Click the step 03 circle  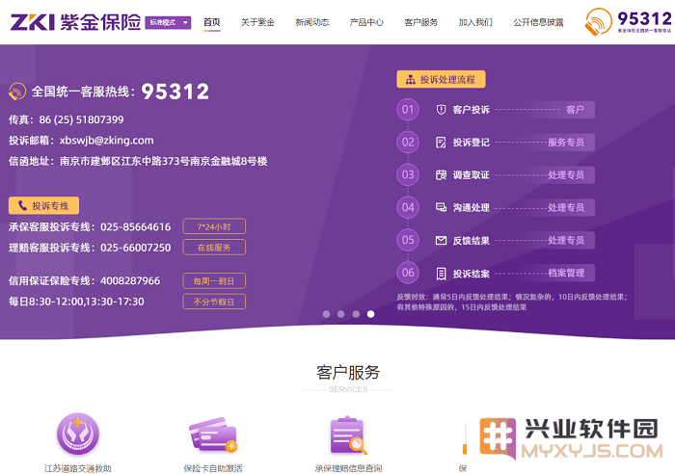coord(408,174)
